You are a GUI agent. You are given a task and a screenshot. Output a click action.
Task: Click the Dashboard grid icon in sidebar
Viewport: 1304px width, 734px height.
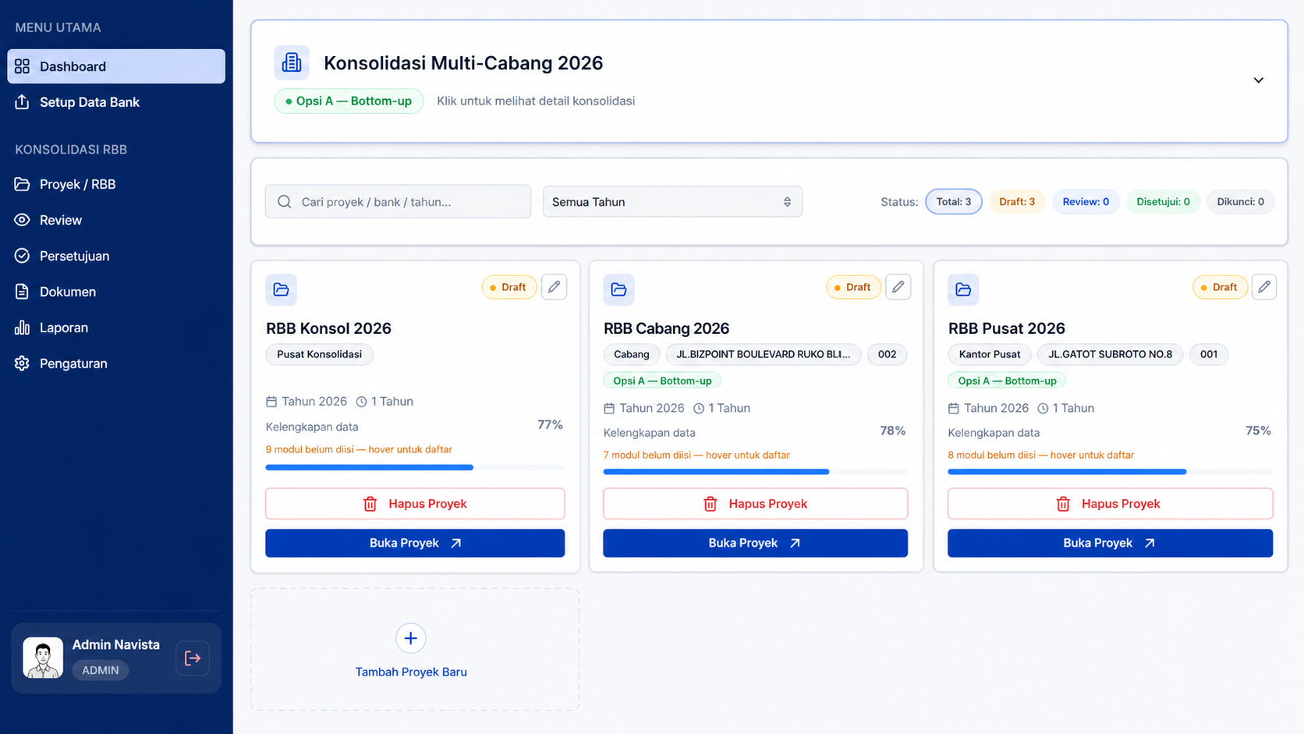point(22,66)
